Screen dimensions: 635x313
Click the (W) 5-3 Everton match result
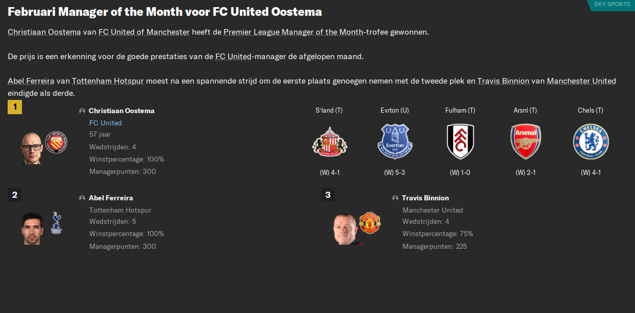pyautogui.click(x=394, y=173)
